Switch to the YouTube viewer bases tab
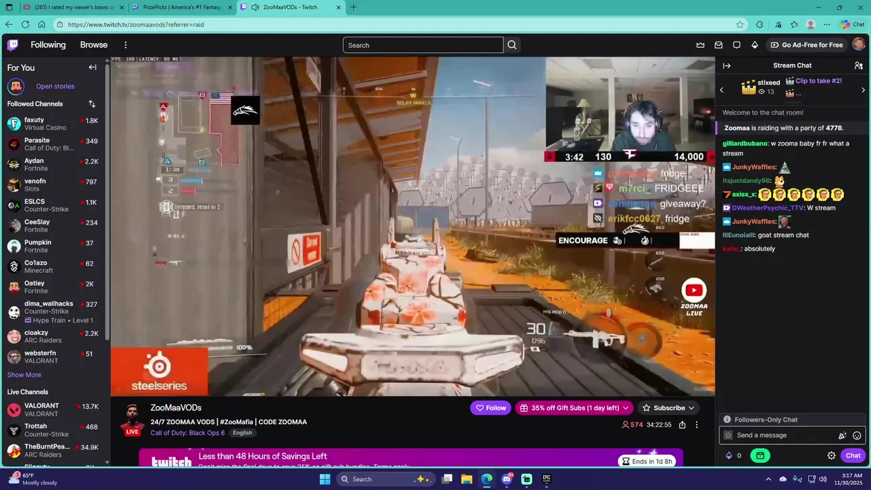 [x=73, y=7]
